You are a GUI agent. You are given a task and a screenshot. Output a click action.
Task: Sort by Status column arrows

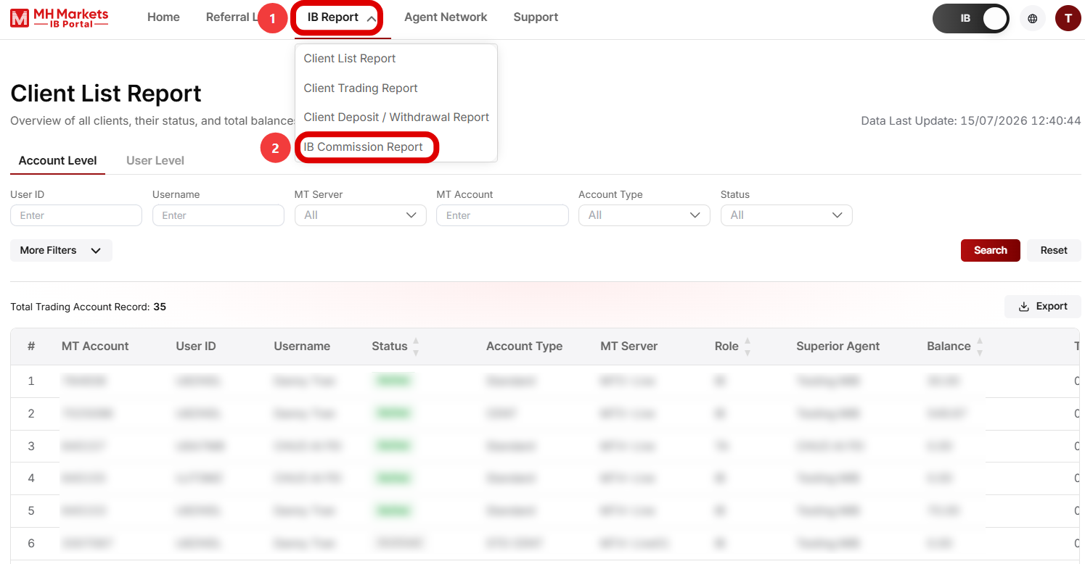coord(416,347)
